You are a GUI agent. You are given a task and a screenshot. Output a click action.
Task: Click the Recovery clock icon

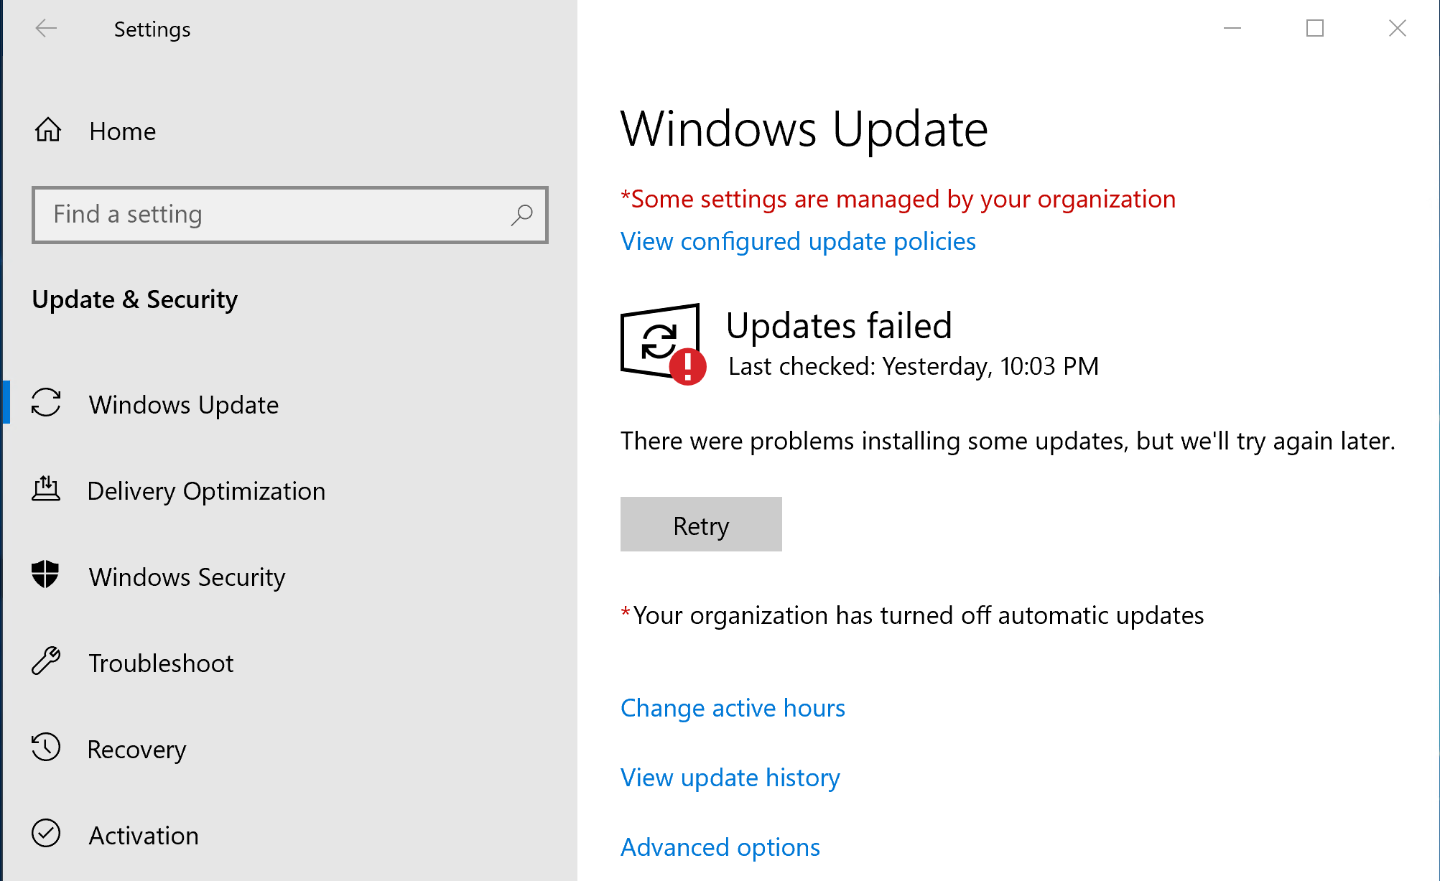pos(46,747)
